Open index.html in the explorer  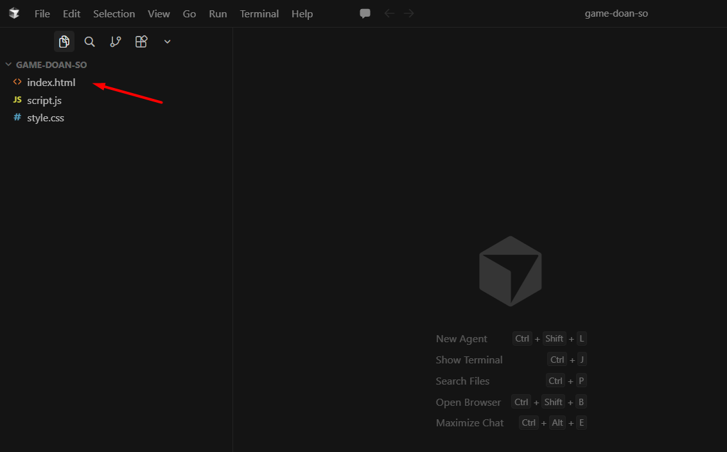point(51,83)
